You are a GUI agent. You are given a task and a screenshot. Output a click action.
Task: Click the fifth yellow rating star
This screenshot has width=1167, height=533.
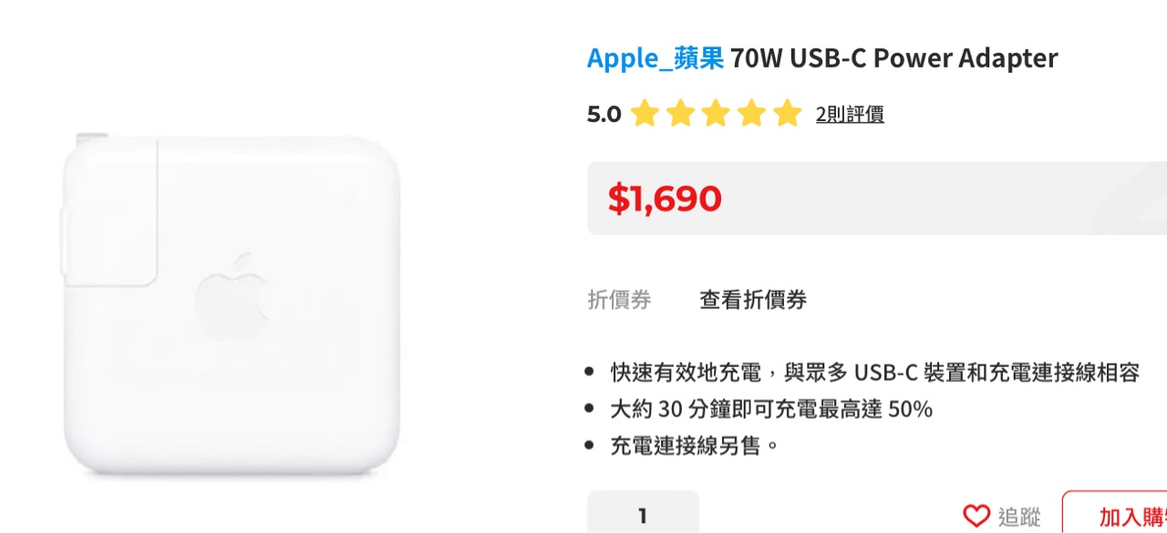787,114
